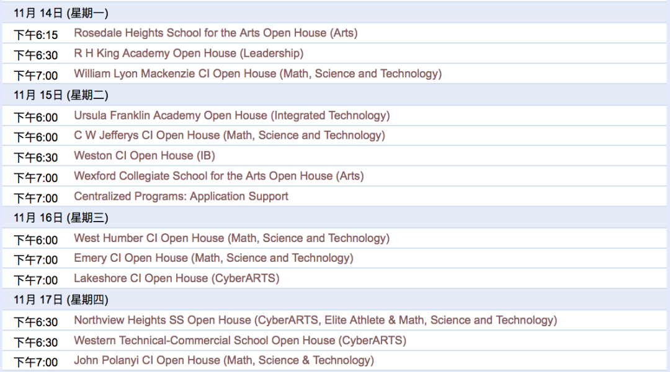This screenshot has height=372, width=670.
Task: Select the 11月 14日 (星期一) date header
Action: 61,13
